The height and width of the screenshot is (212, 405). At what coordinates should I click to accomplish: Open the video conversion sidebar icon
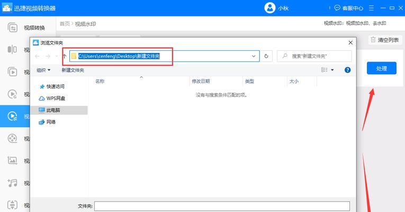point(13,28)
